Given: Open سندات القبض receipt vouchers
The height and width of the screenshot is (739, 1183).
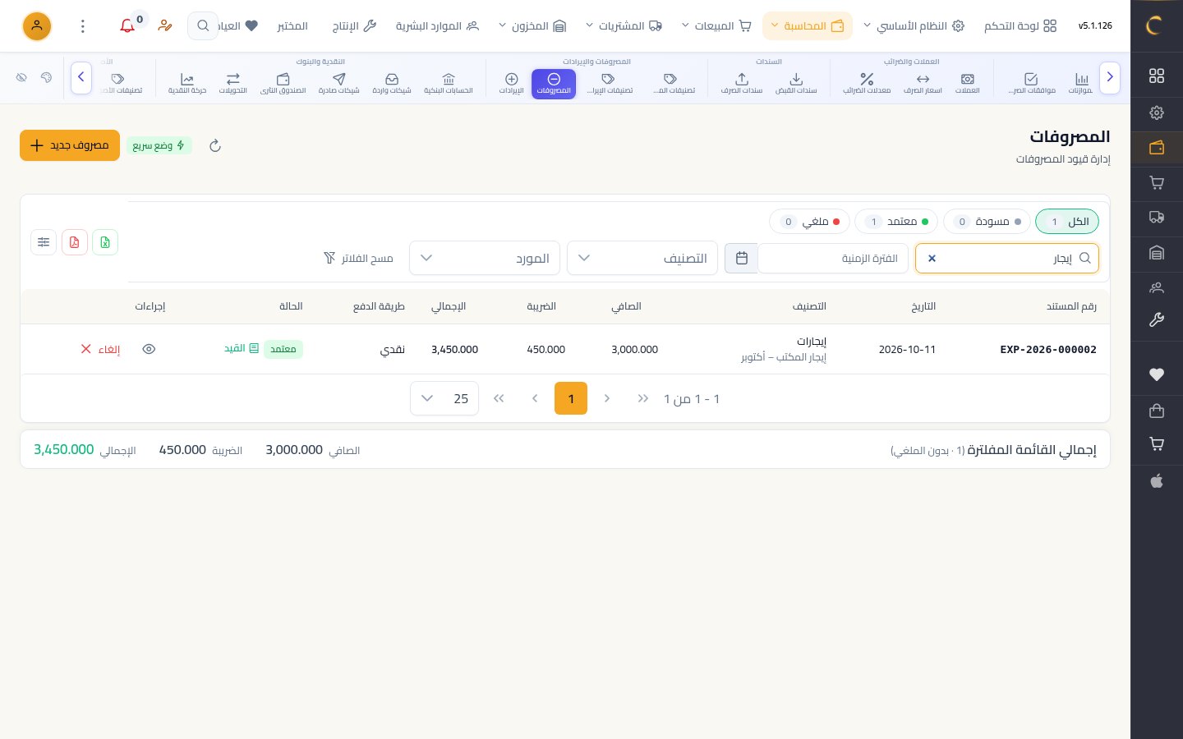Looking at the screenshot, I should point(796,83).
